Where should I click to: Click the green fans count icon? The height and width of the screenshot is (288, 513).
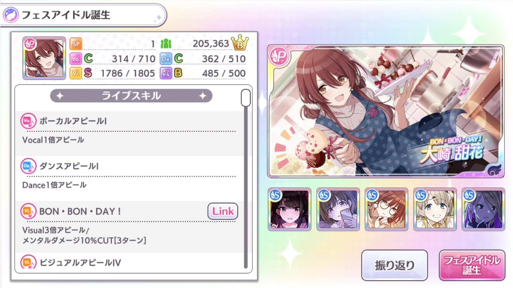165,44
